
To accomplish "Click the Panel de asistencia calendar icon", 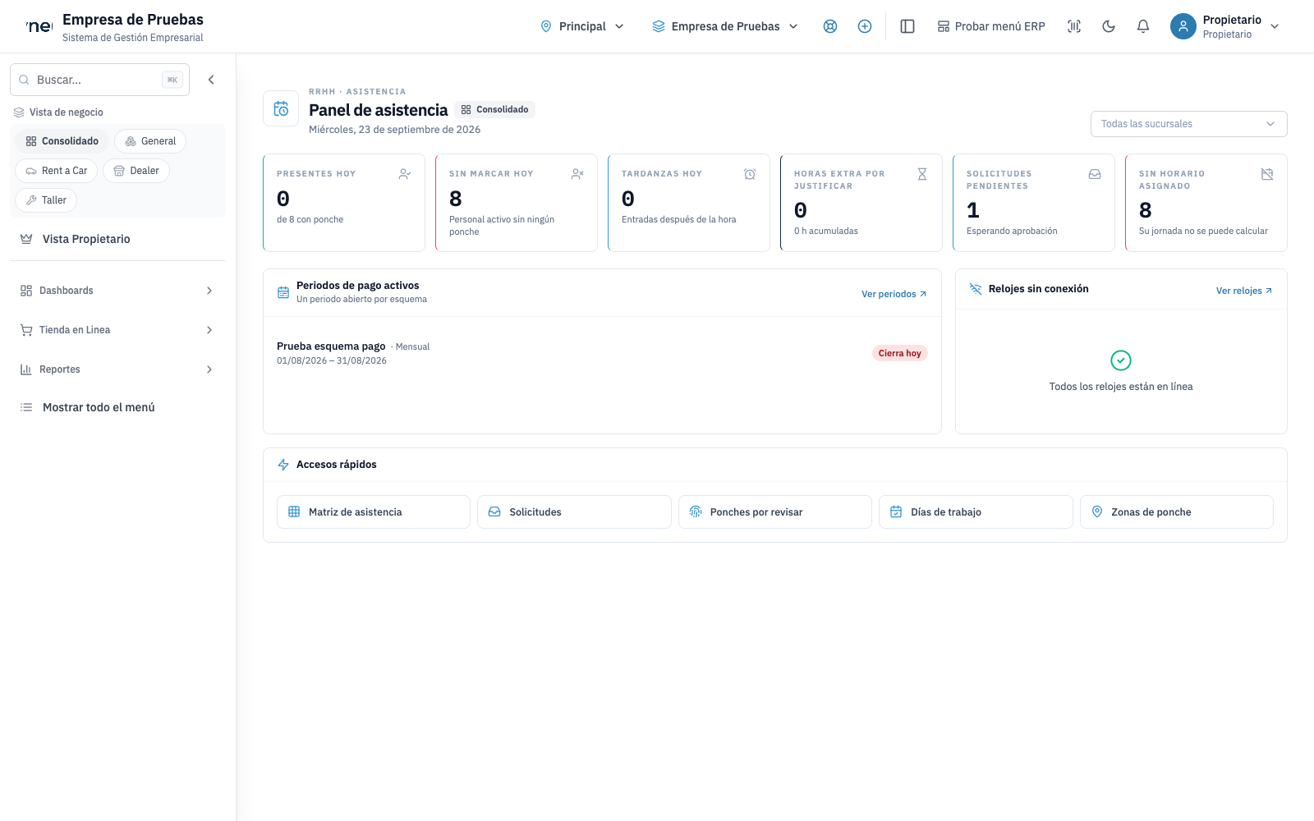I will 281,108.
